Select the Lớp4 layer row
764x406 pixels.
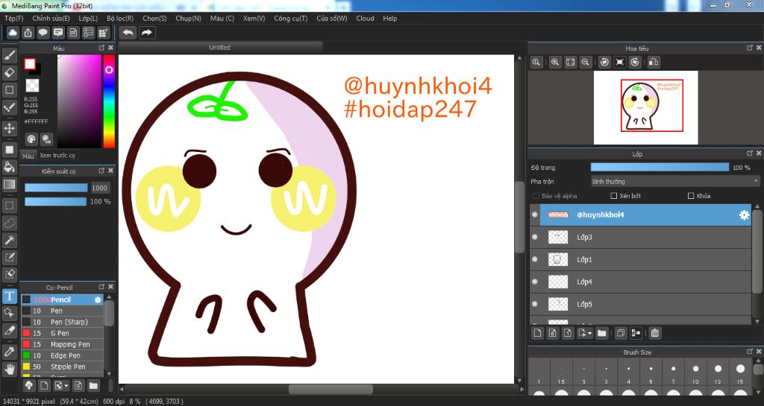coord(641,282)
